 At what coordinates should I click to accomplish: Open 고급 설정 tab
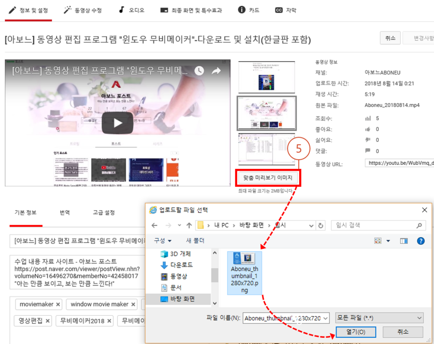click(x=104, y=212)
